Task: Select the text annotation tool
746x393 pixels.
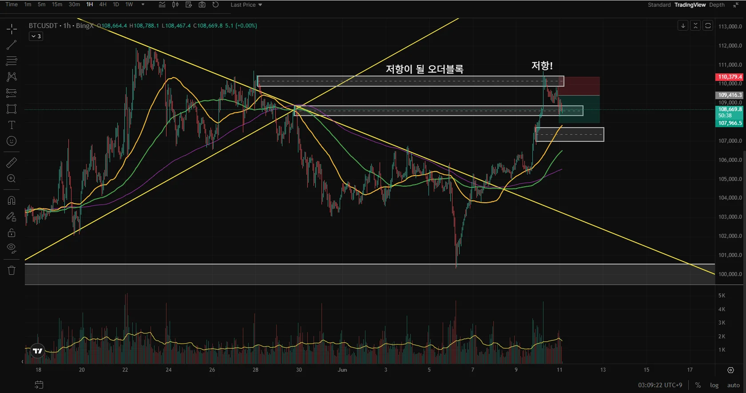Action: pos(12,125)
